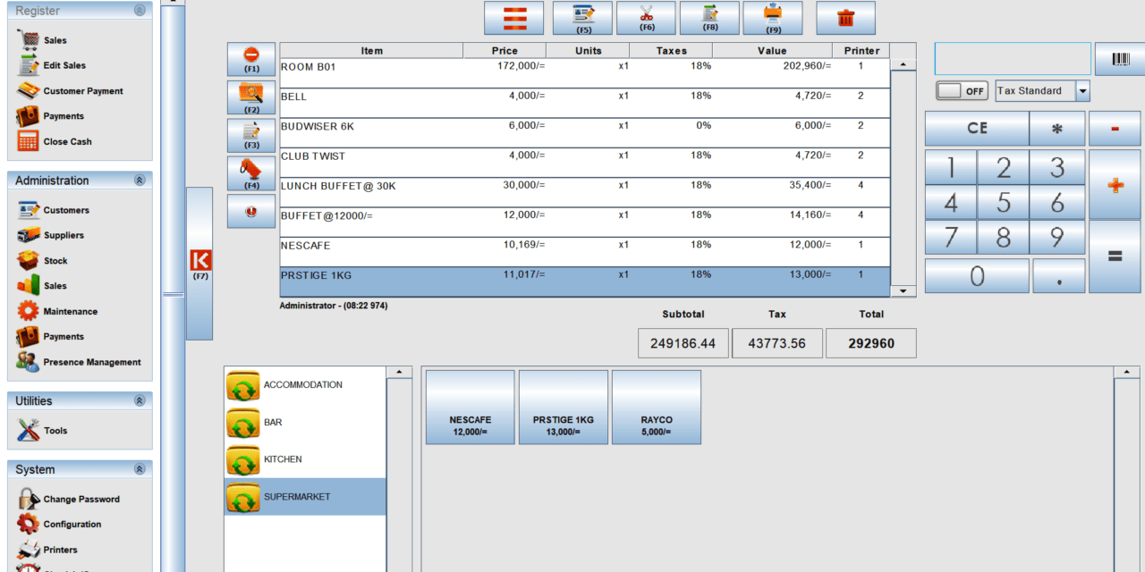Click the product search (F2) icon
The image size is (1145, 572).
tap(251, 97)
